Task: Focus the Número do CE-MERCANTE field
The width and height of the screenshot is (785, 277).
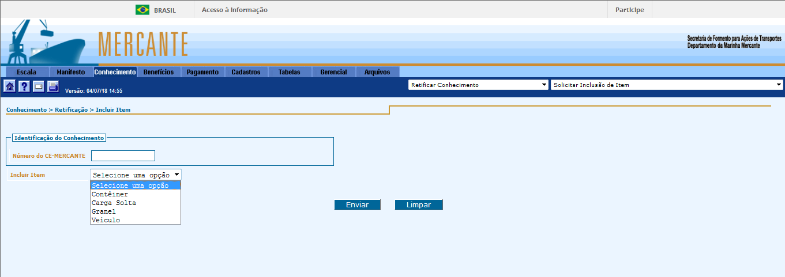Action: point(123,155)
